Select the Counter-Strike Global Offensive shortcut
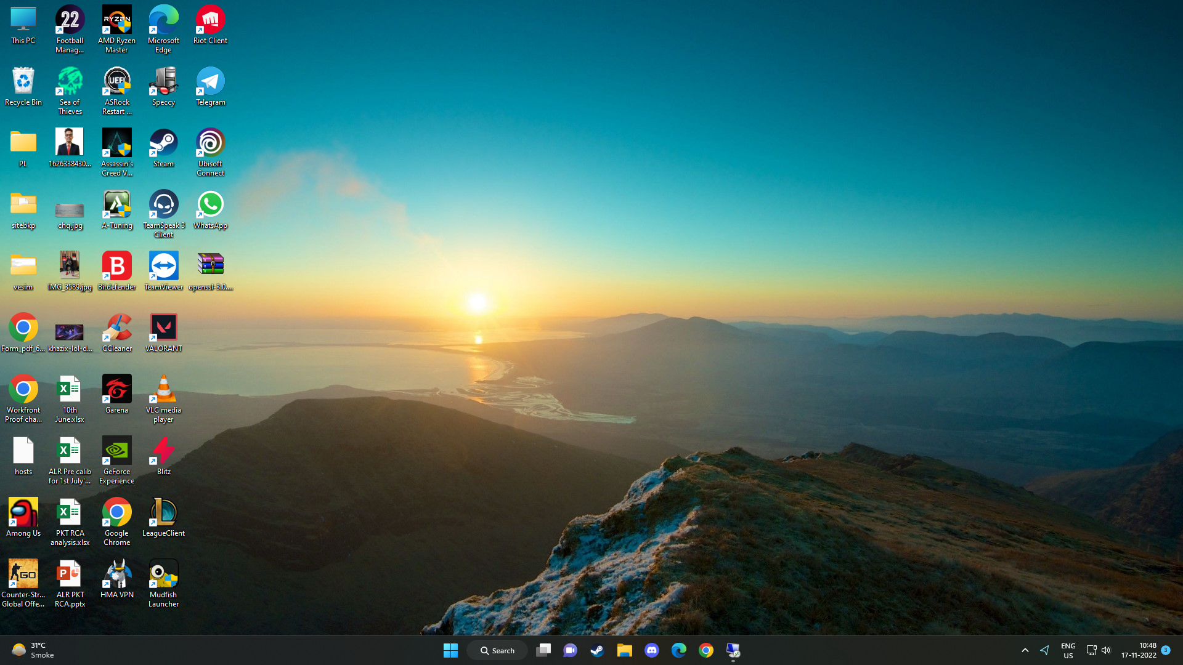This screenshot has height=665, width=1183. click(23, 584)
